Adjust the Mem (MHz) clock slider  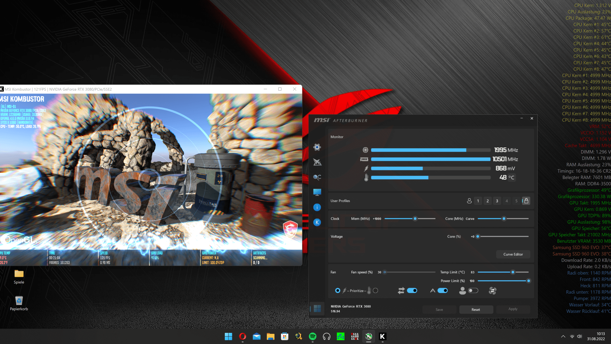coord(415,219)
